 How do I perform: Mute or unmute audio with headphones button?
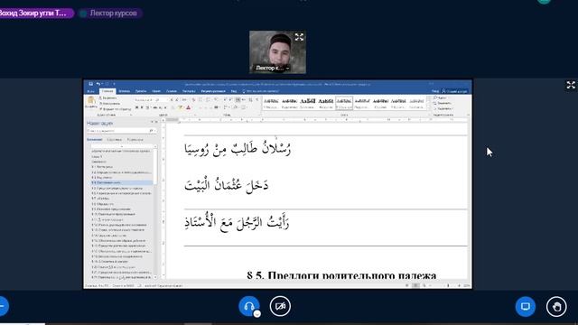pos(249,306)
